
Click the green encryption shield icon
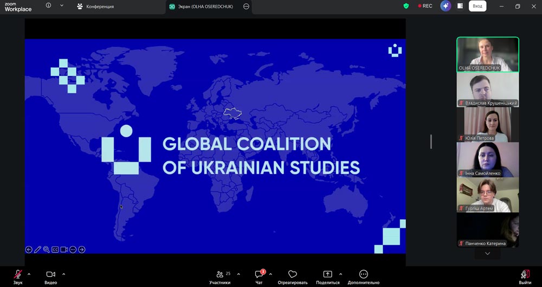tap(406, 6)
